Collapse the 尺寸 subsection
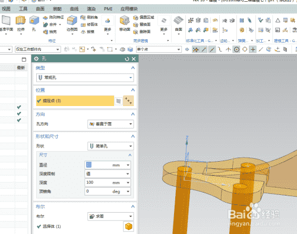The image size is (297, 234). 130,155
